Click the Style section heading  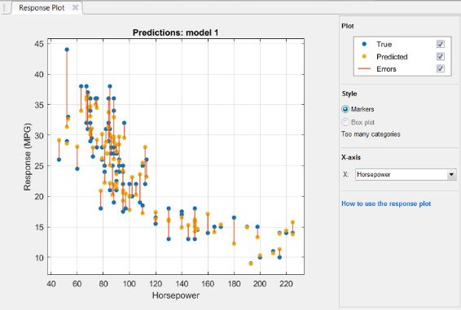(x=349, y=94)
